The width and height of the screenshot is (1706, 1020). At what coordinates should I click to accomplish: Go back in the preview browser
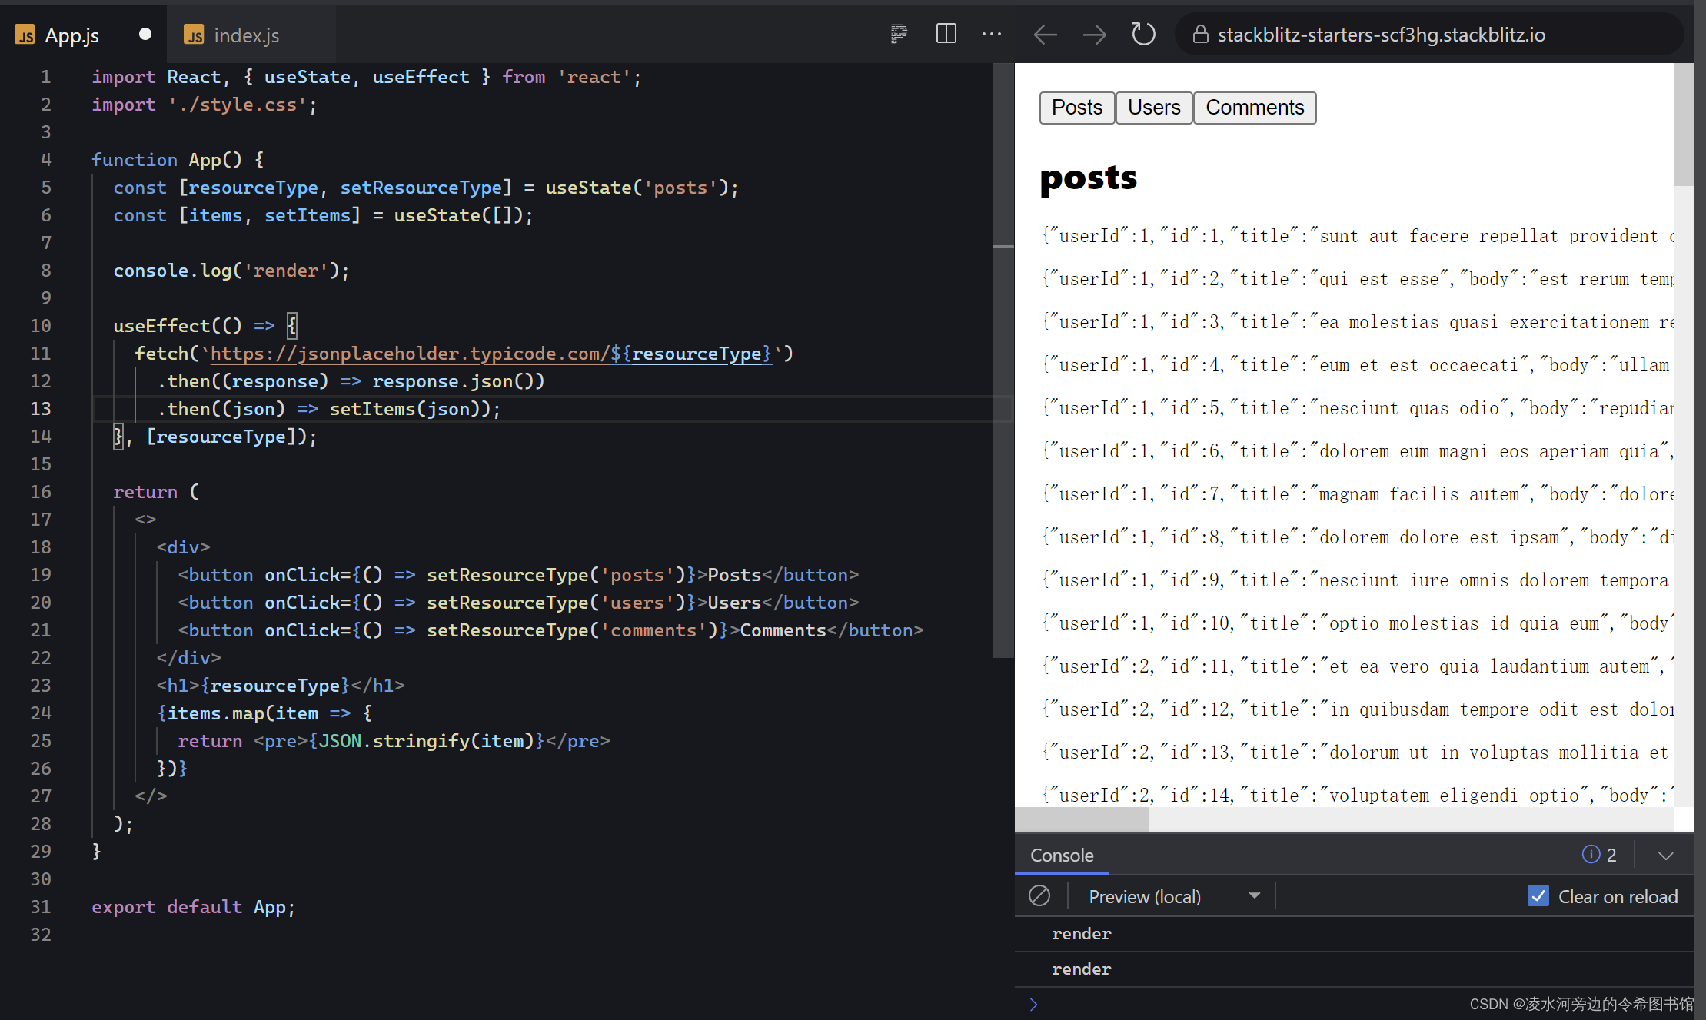(x=1045, y=35)
